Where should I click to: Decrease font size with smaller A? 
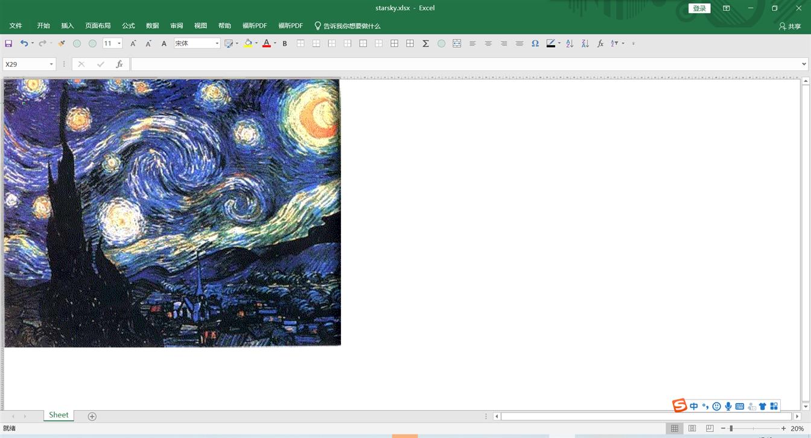point(148,43)
